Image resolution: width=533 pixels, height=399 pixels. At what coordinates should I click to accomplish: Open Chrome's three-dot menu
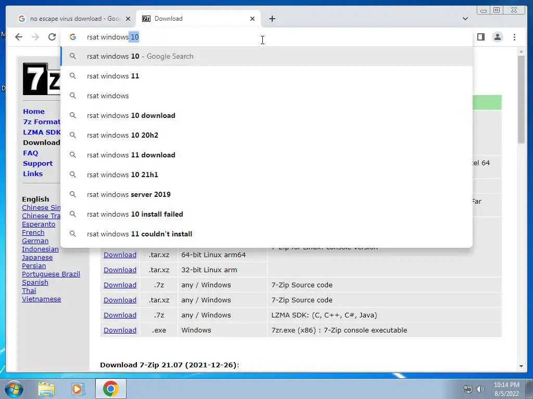(x=514, y=37)
